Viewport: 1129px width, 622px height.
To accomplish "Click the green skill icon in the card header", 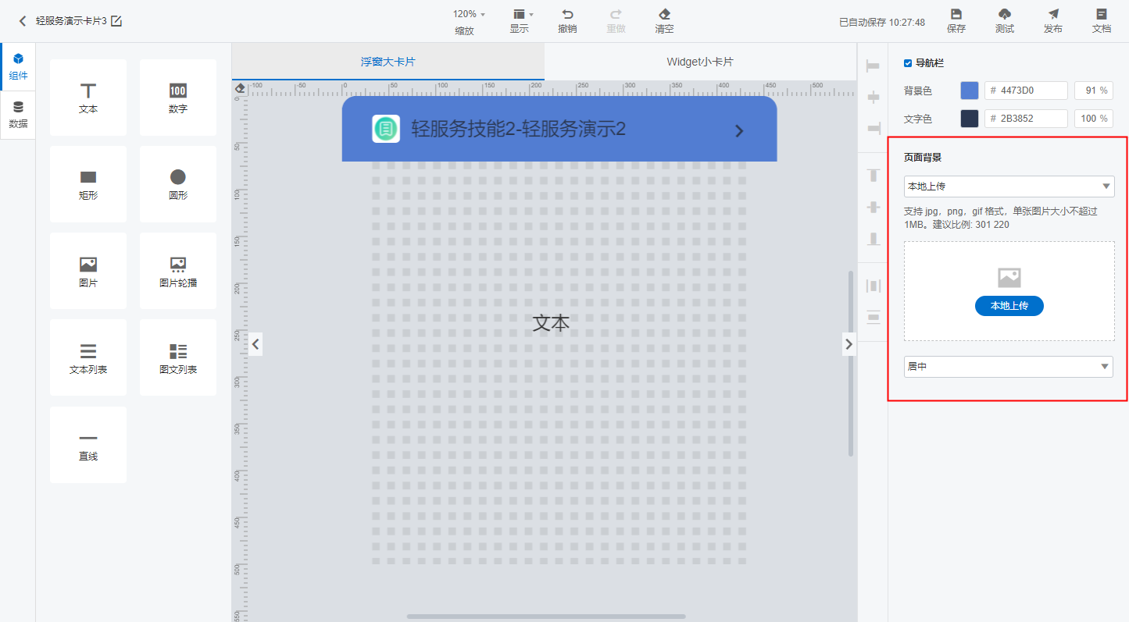I will (386, 129).
